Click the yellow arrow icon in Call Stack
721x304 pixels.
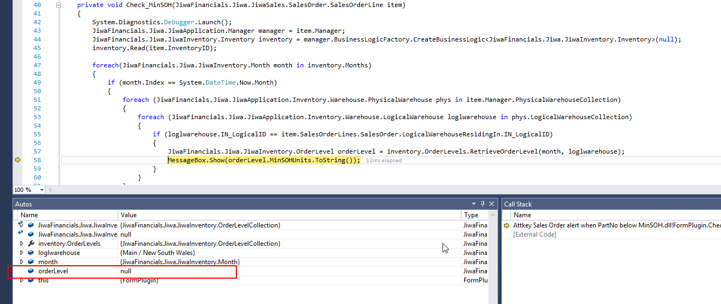pos(507,225)
